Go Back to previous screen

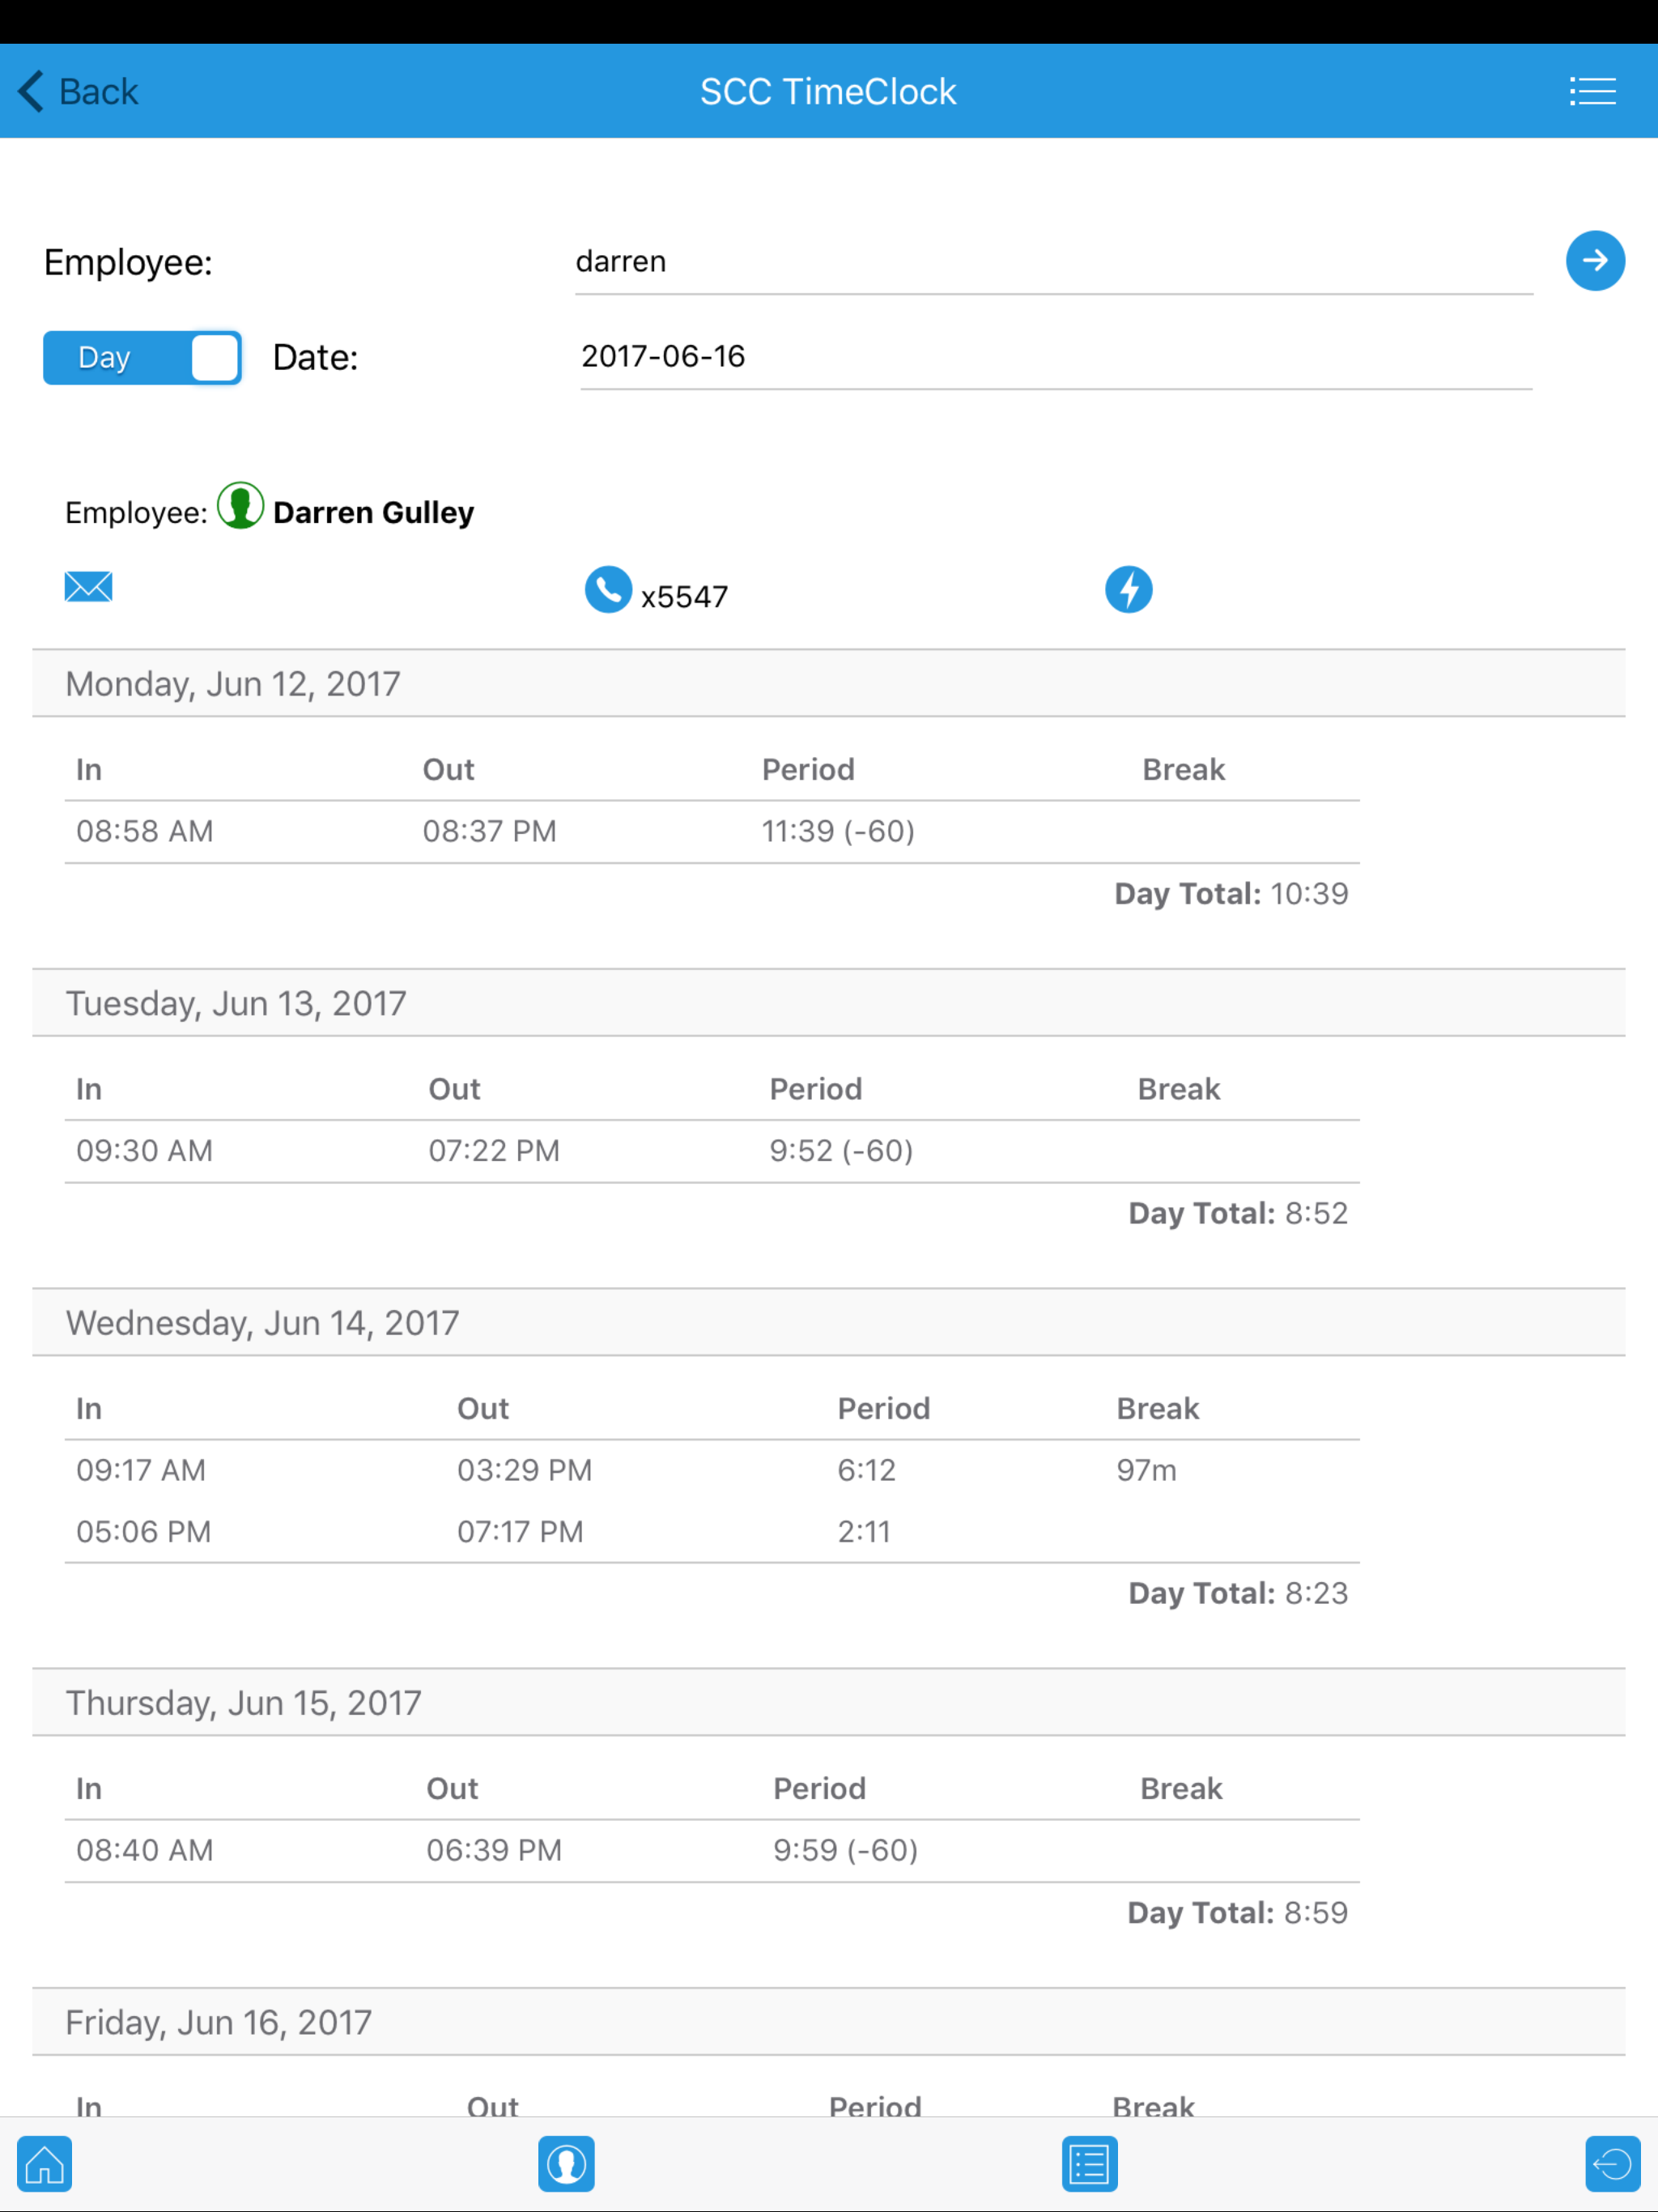point(78,91)
